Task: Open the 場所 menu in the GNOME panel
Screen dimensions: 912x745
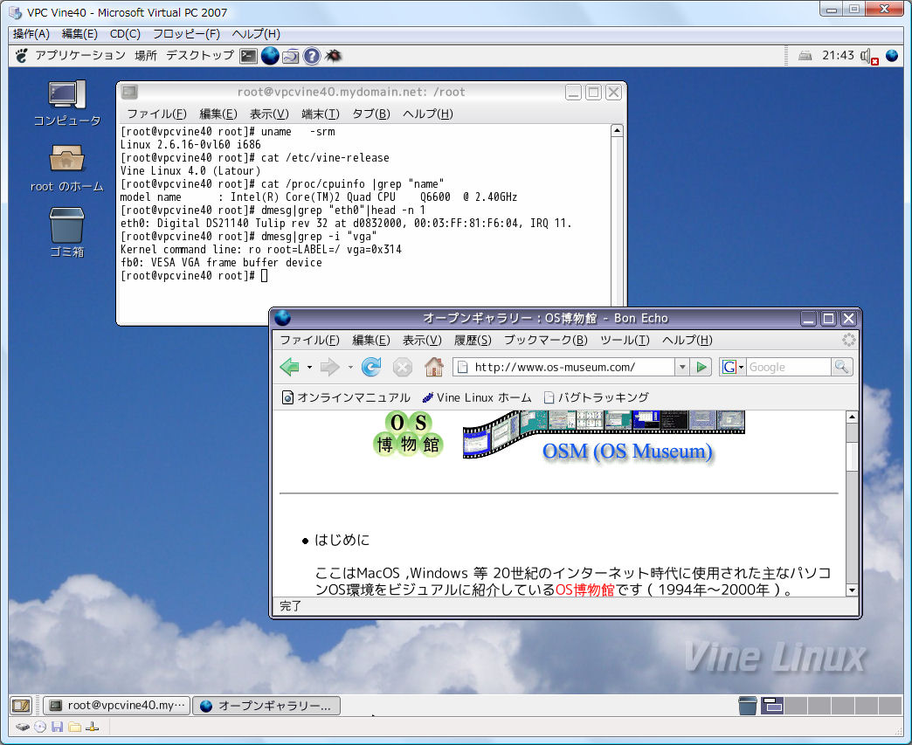Action: click(145, 56)
